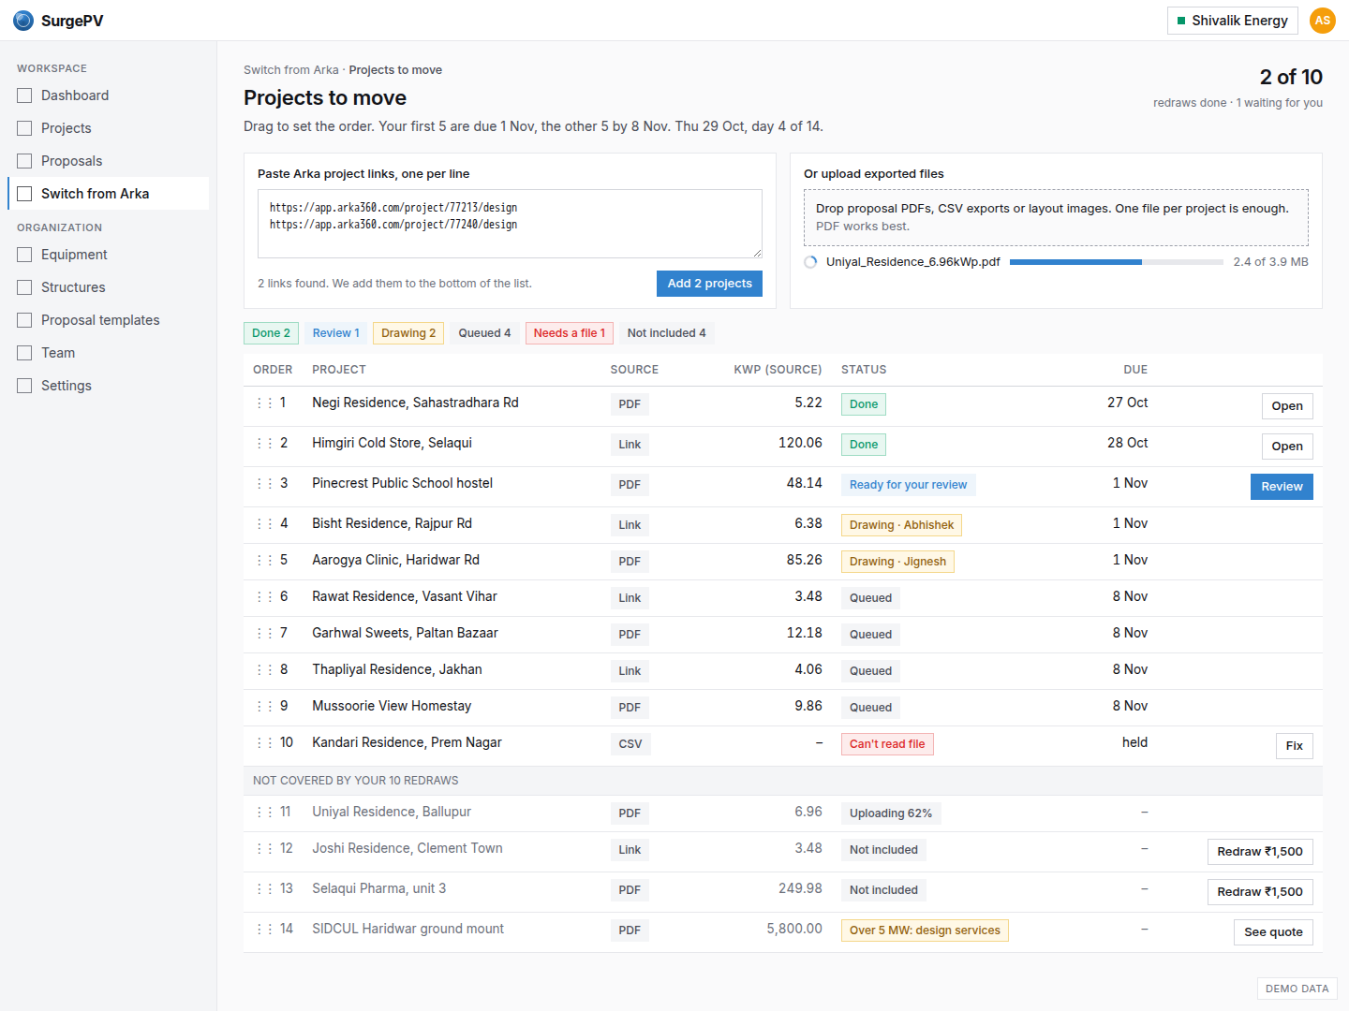1349x1011 pixels.
Task: Grab the drag handle for Aarogya Clinic row
Action: 264,560
